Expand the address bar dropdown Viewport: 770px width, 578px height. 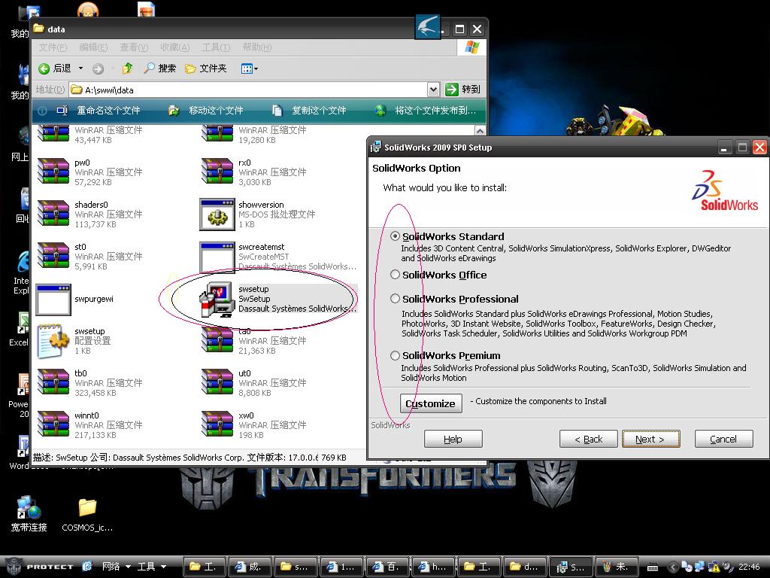pyautogui.click(x=432, y=90)
